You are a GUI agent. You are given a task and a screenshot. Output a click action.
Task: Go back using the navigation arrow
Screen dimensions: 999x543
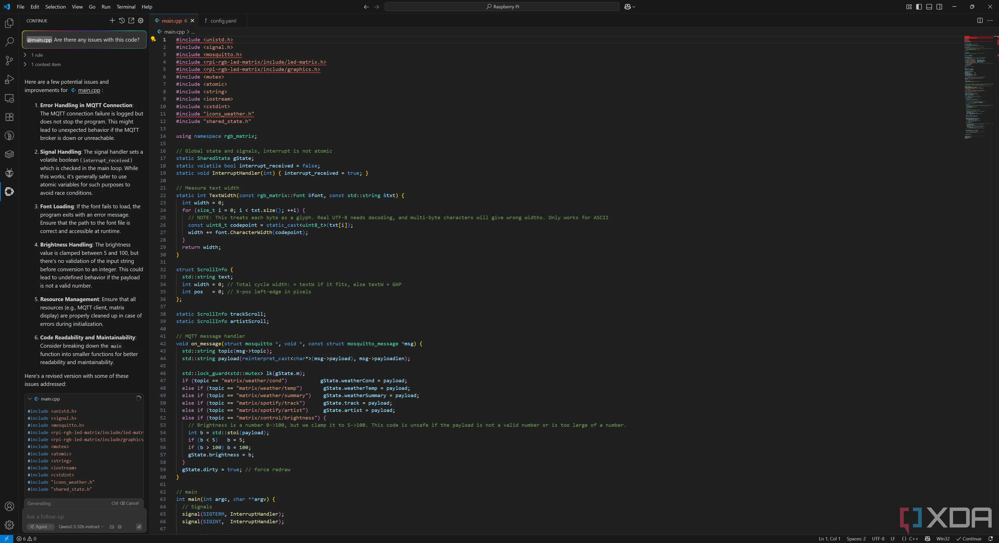(x=366, y=7)
